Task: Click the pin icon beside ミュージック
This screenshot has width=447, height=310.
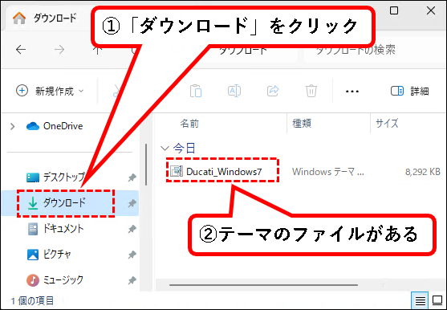Action: pyautogui.click(x=132, y=280)
